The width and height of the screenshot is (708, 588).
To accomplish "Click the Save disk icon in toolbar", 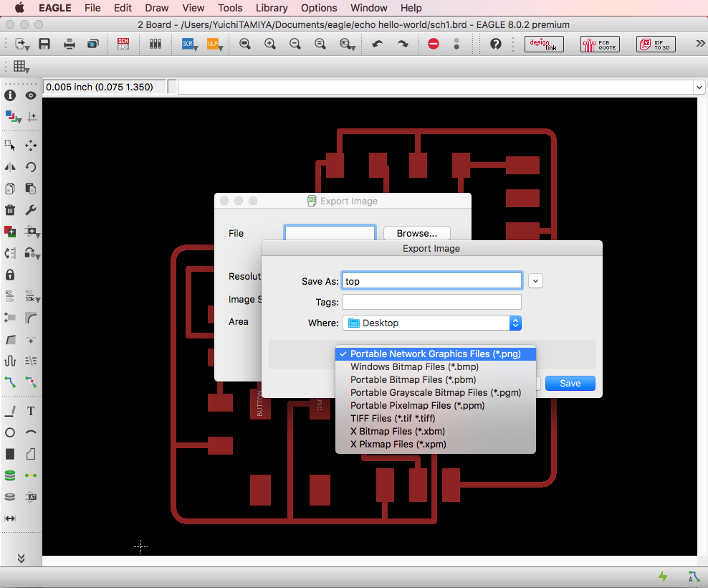I will 44,44.
